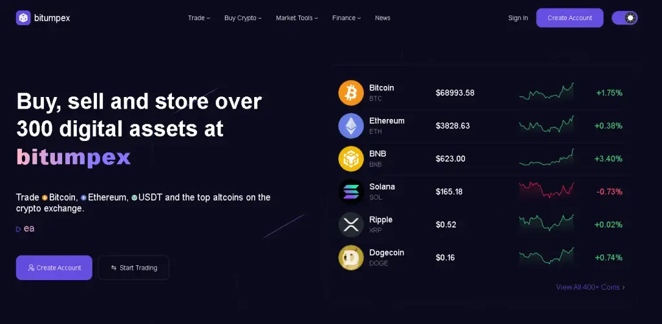Click small USDT icon in tagline
The image size is (662, 324).
click(x=134, y=198)
